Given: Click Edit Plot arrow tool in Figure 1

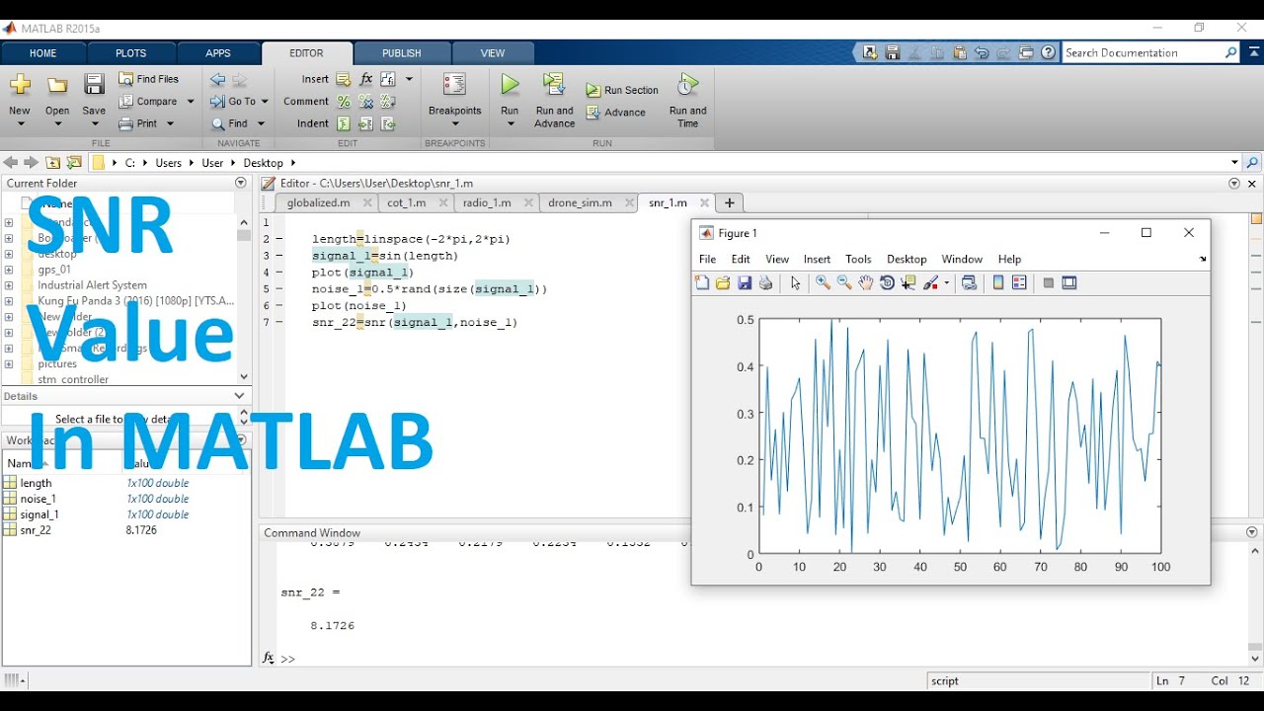Looking at the screenshot, I should click(796, 282).
